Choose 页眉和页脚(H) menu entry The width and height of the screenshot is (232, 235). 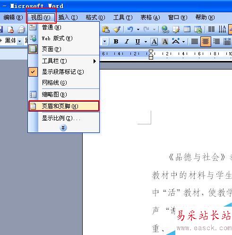click(64, 106)
